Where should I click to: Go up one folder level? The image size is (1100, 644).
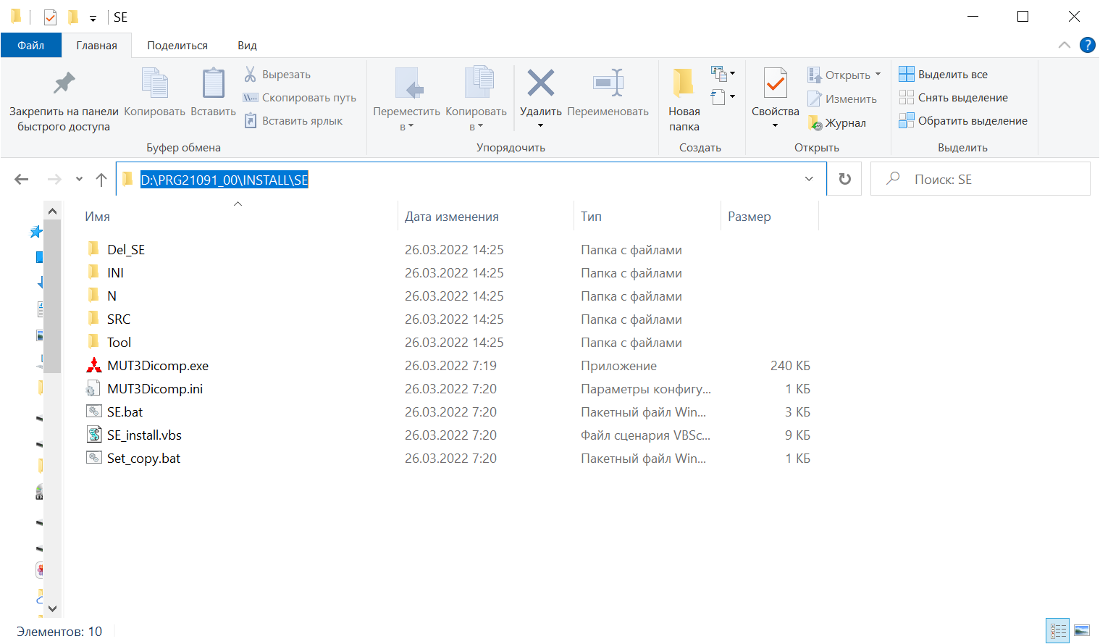(x=101, y=179)
